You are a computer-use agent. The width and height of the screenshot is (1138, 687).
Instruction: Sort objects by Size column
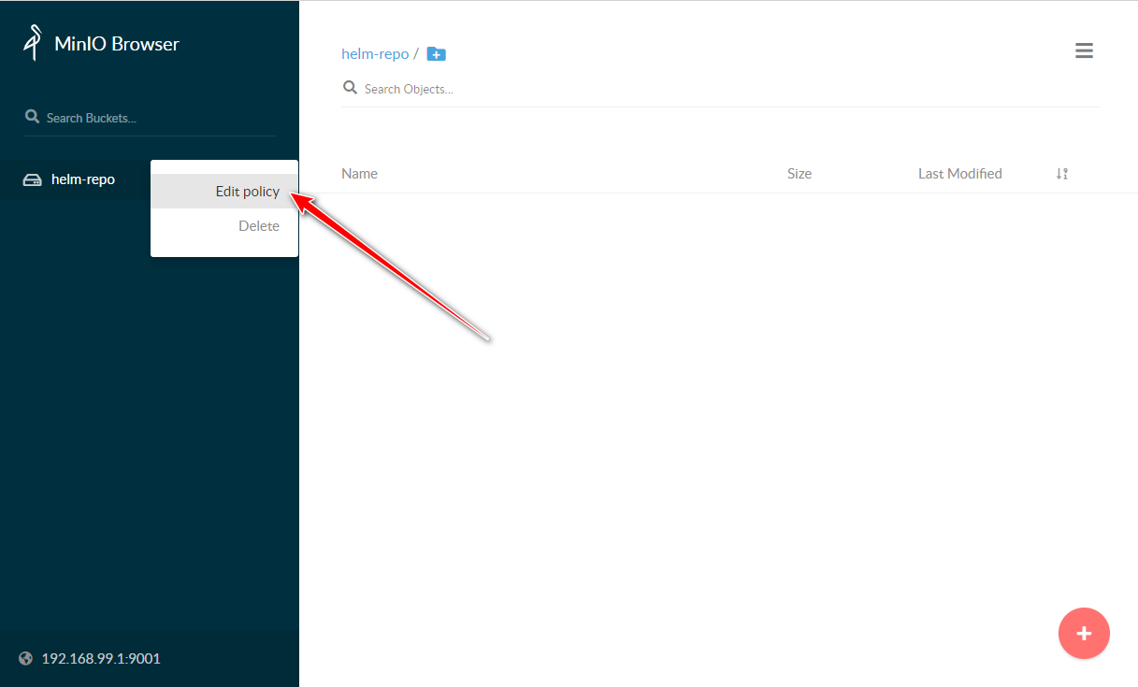799,174
